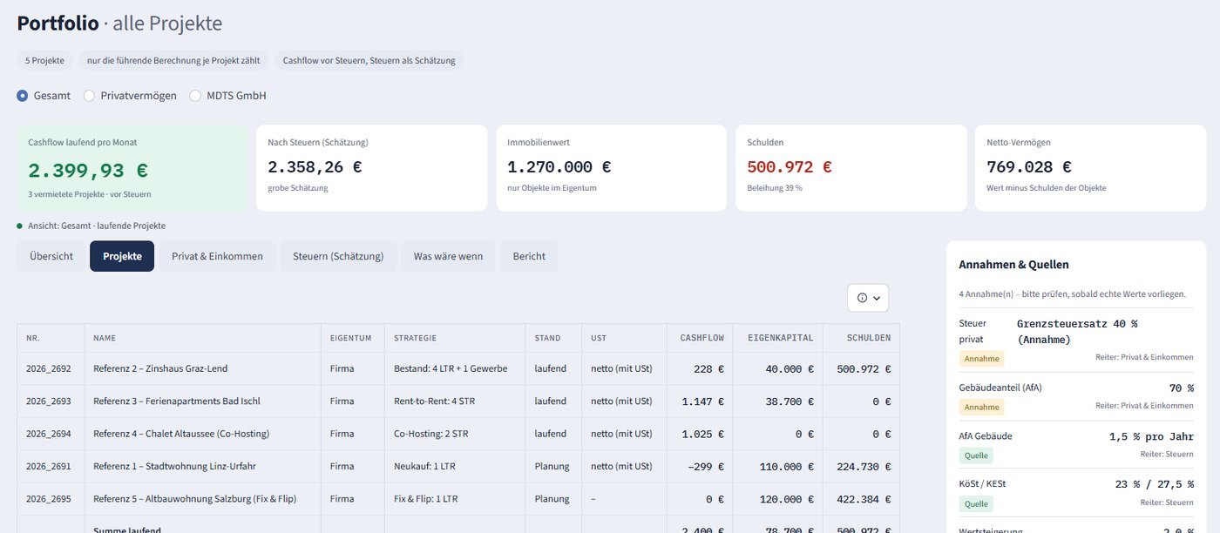Click strategy 'Fix & Flip: 1 LTR'
Screen dimensions: 1220x533
[x=425, y=499]
